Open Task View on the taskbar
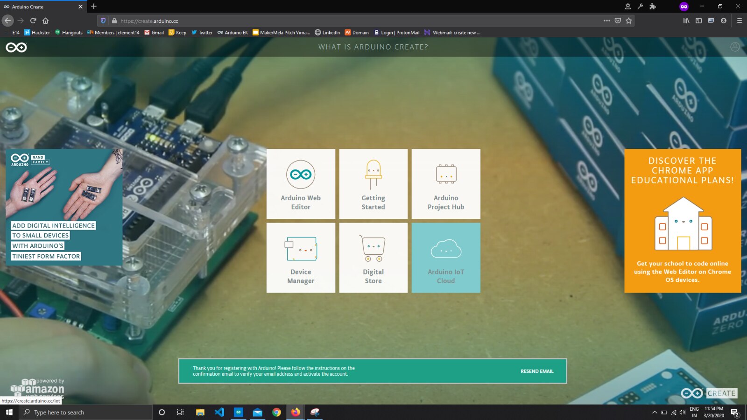This screenshot has height=420, width=747. [x=180, y=412]
